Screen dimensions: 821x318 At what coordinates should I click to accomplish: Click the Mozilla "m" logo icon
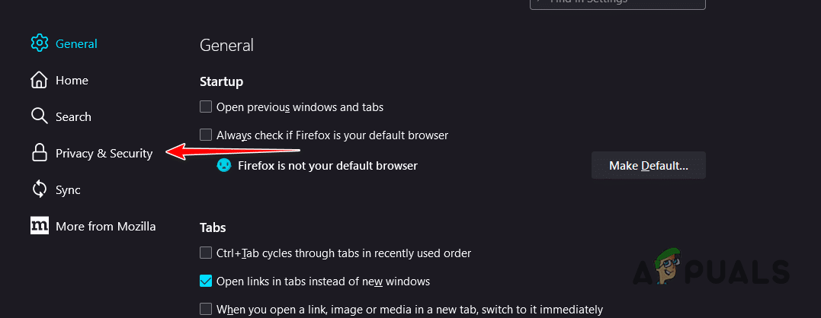click(x=40, y=226)
